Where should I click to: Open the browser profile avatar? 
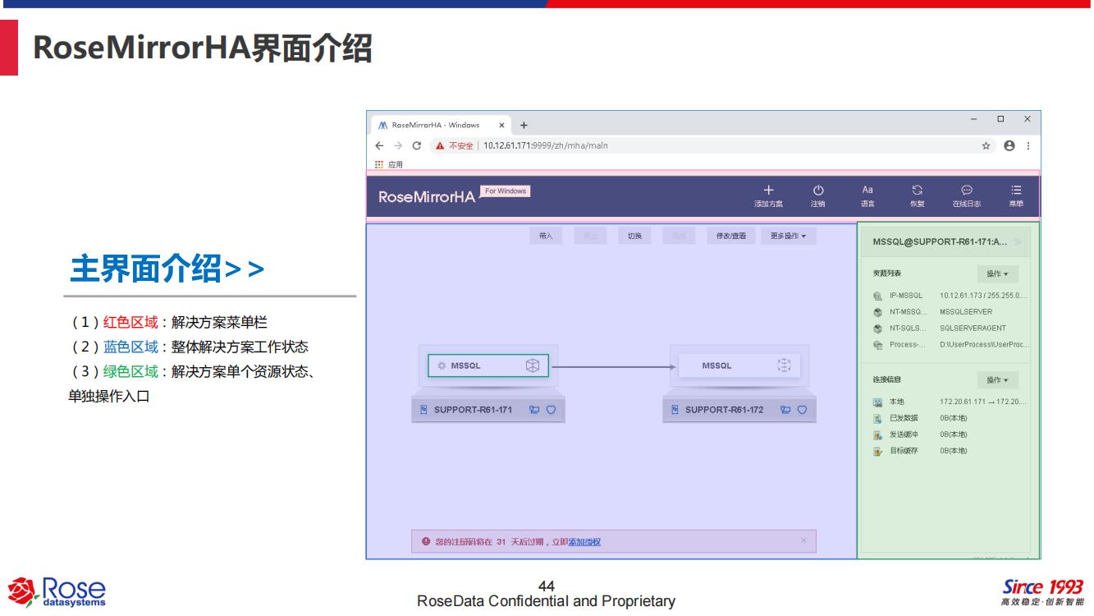1009,145
